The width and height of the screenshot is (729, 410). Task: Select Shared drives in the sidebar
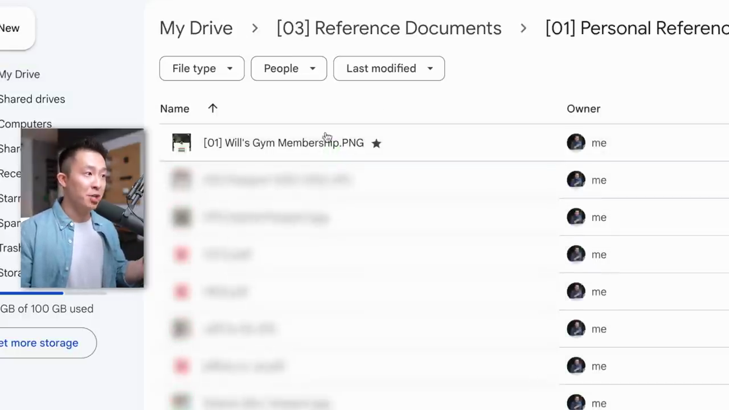32,99
